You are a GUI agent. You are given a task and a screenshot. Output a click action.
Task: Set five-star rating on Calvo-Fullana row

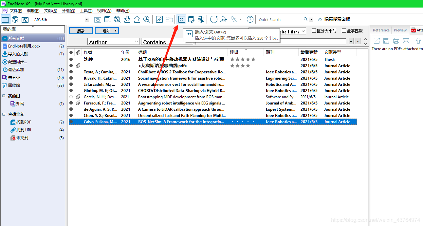pyautogui.click(x=253, y=122)
